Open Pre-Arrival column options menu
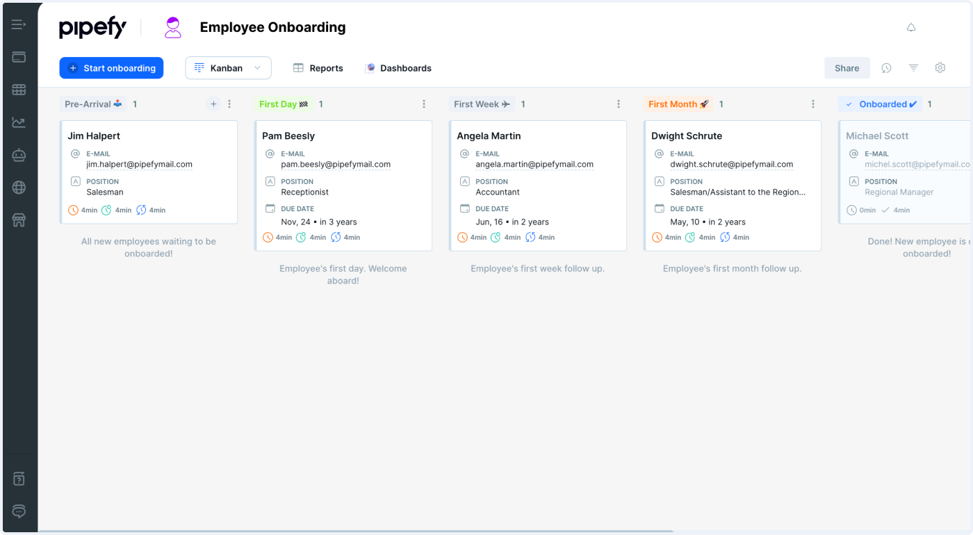The image size is (973, 535). point(229,104)
